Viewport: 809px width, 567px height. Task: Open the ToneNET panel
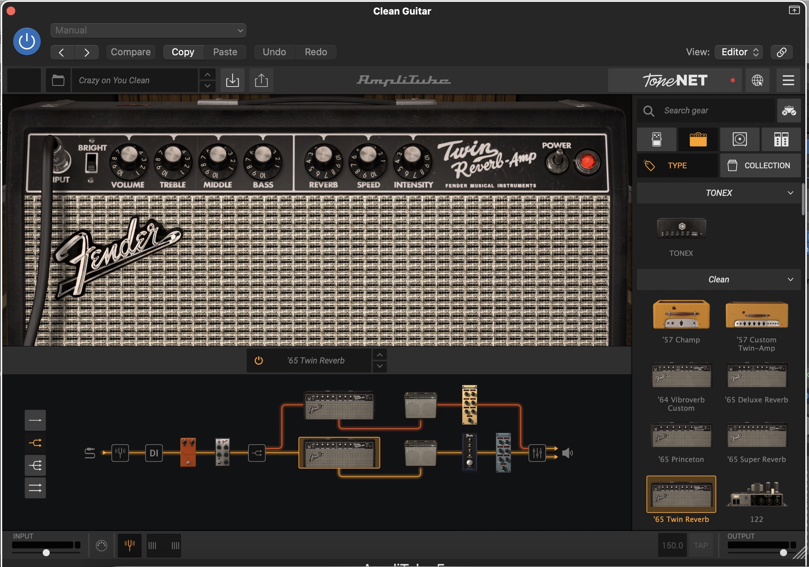point(675,80)
